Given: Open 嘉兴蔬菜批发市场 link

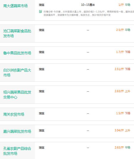Looking at the screenshot, I should pyautogui.click(x=17, y=131).
